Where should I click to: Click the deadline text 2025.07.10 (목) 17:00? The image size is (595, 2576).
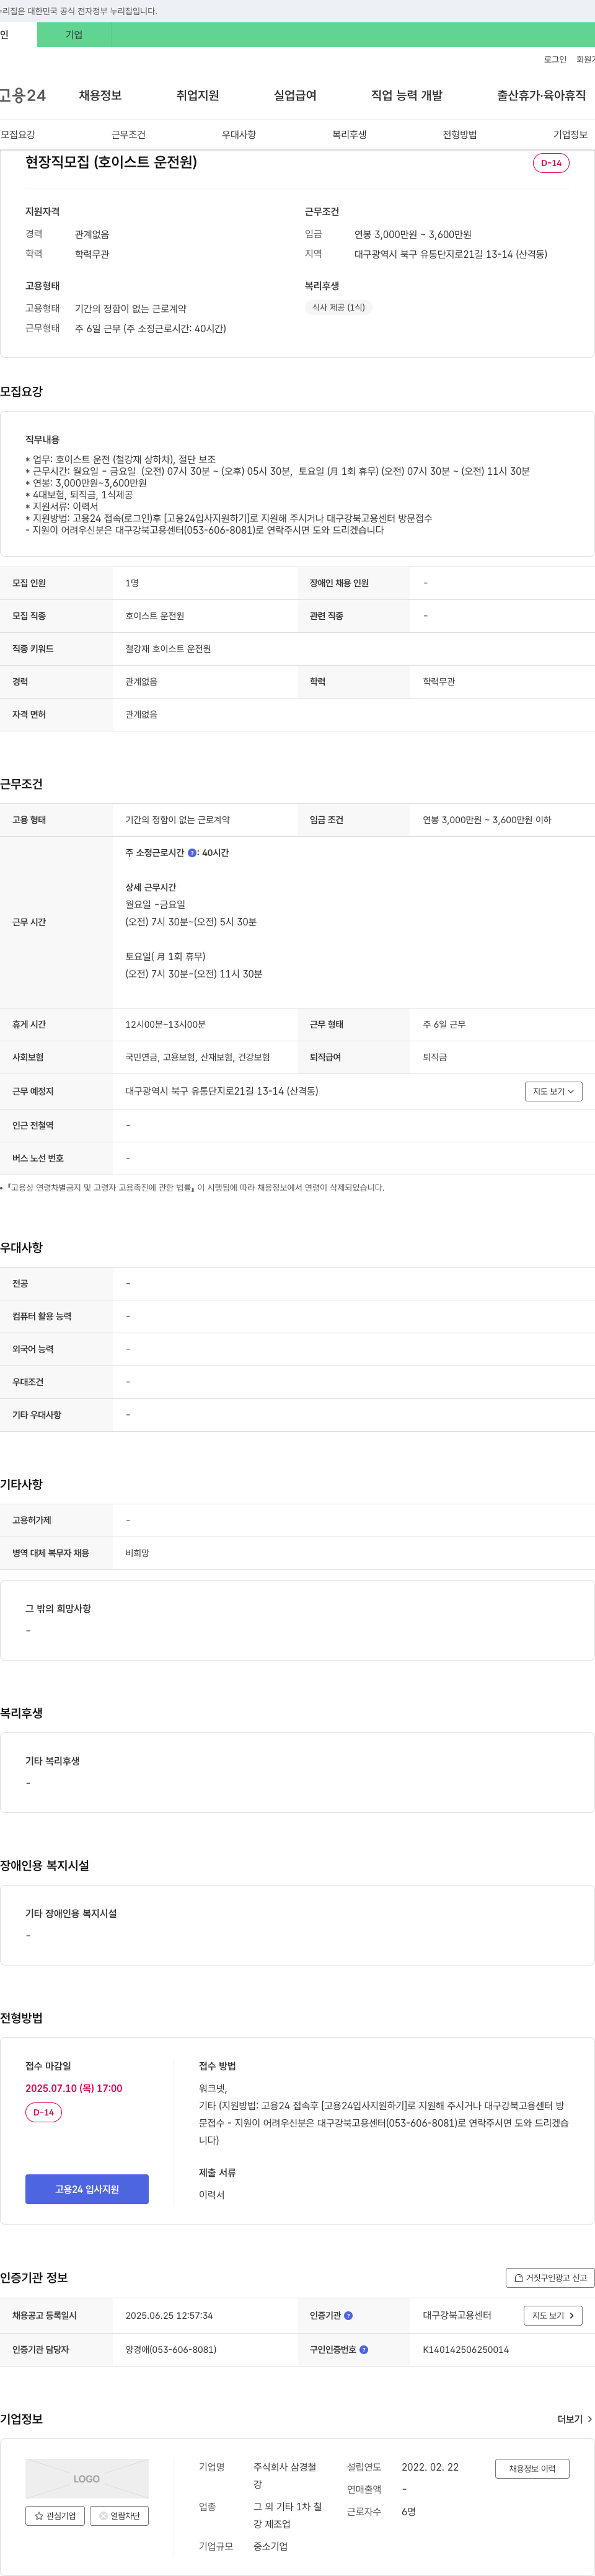tap(74, 2088)
